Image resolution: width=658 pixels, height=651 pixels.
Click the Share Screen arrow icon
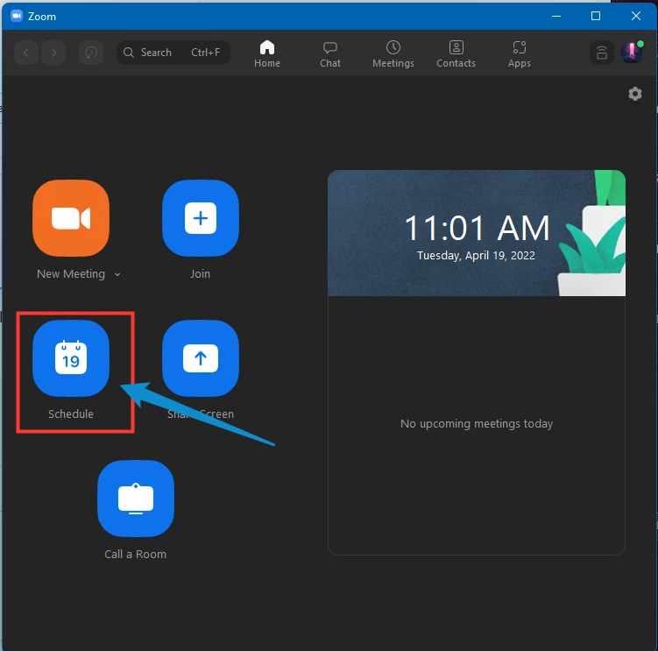201,358
